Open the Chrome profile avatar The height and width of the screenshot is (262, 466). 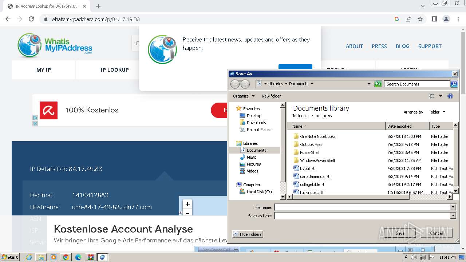click(x=446, y=19)
